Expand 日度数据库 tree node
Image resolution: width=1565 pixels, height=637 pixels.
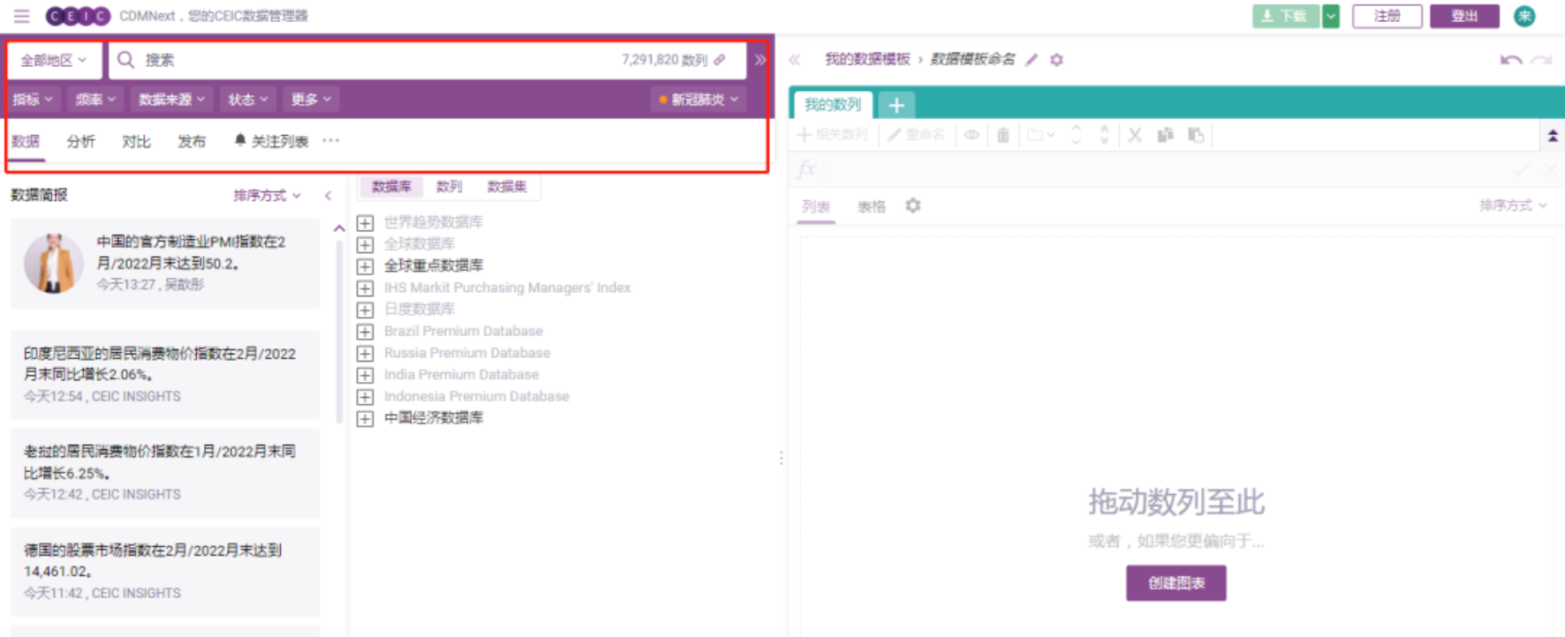pos(365,310)
